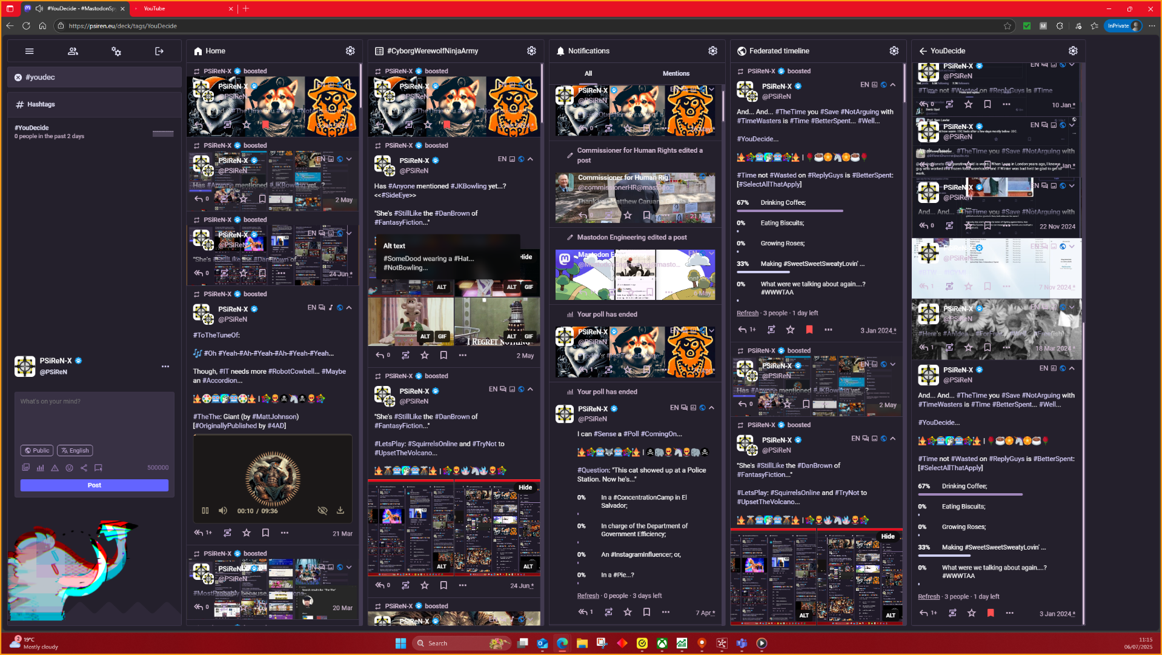
Task: Collapse the bottom YouDecide poll post
Action: (1072, 368)
